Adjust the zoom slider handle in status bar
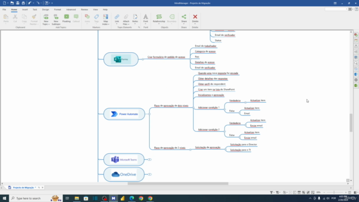This screenshot has width=359, height=202. (x=334, y=192)
